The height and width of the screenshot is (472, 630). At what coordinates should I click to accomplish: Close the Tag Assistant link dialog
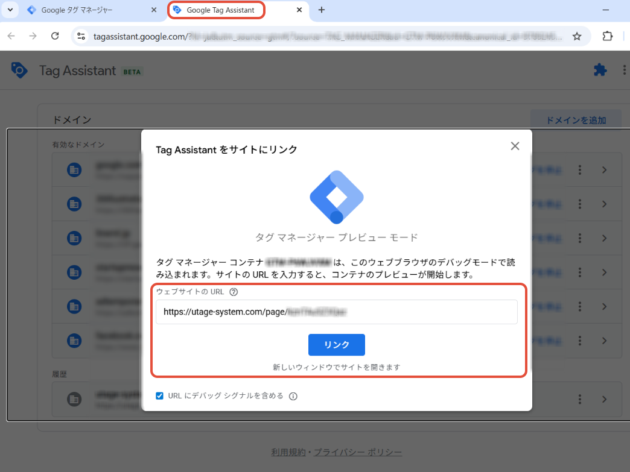point(515,146)
